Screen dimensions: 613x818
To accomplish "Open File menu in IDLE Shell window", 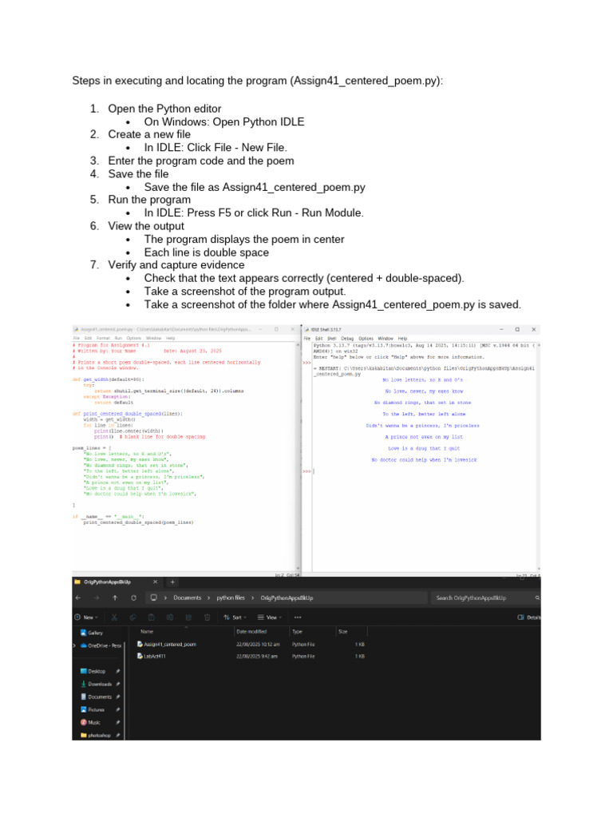I will 307,338.
